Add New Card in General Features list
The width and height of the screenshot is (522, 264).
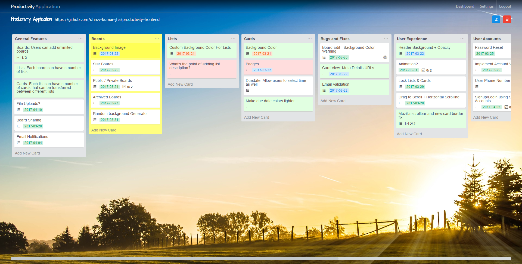click(x=27, y=153)
